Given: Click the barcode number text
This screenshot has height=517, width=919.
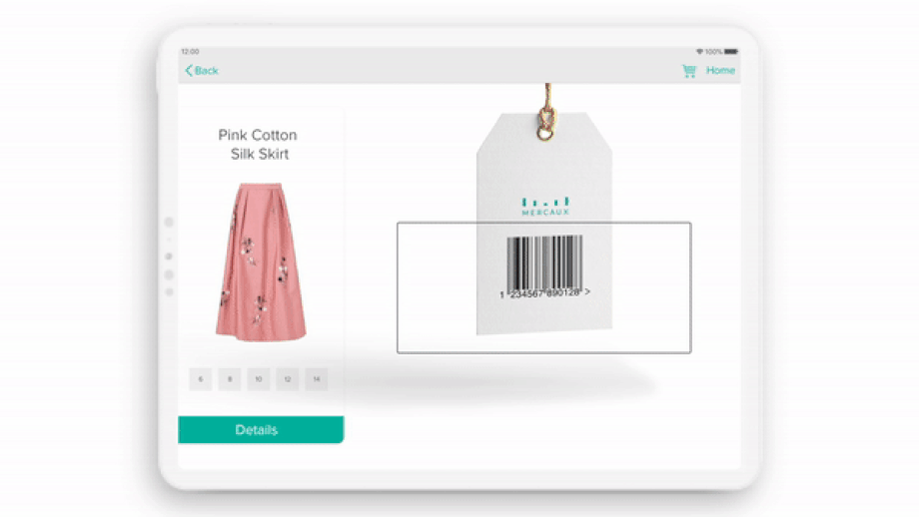Looking at the screenshot, I should click(x=544, y=292).
